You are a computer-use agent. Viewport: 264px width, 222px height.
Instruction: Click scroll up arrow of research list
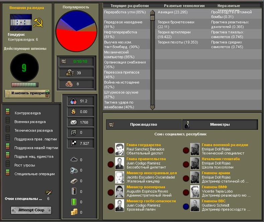coord(153,12)
